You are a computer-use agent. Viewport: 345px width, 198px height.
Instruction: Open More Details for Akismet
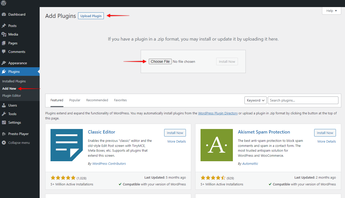coord(327,141)
